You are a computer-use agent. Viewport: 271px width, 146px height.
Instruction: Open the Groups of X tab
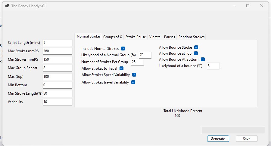click(113, 37)
